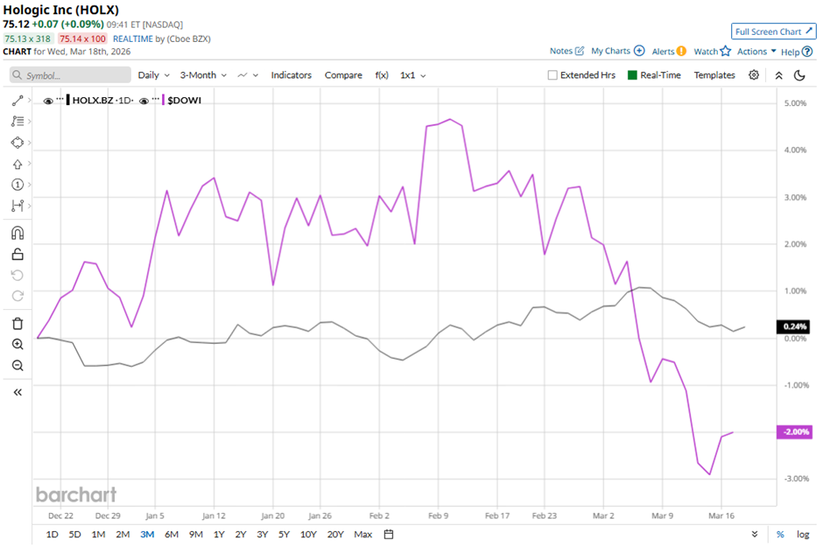Enable the Extended Hrs checkbox
This screenshot has width=823, height=547.
[552, 75]
